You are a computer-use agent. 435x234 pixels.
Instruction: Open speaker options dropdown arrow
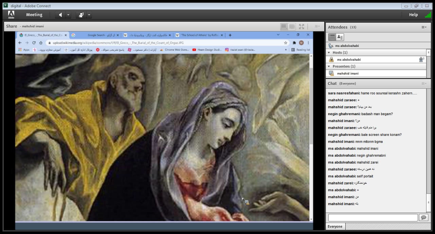pyautogui.click(x=68, y=15)
